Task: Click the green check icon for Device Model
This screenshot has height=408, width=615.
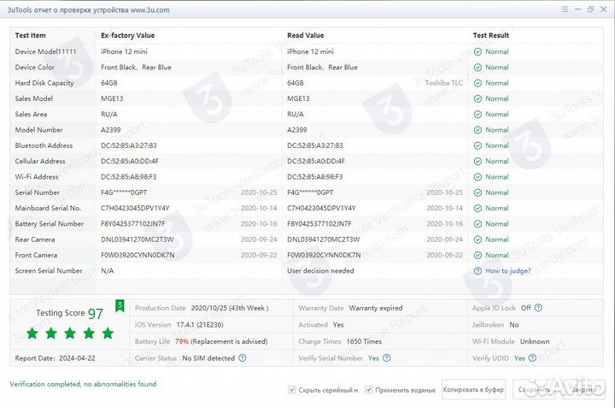Action: coord(477,52)
